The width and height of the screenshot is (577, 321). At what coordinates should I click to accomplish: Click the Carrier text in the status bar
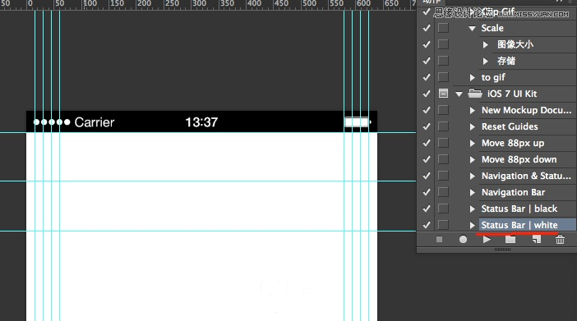pyautogui.click(x=95, y=122)
